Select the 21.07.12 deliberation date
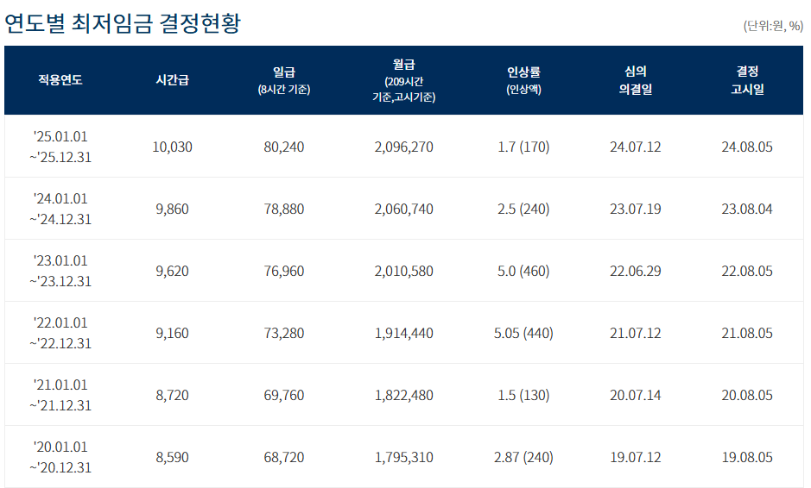This screenshot has height=488, width=811. [x=635, y=333]
